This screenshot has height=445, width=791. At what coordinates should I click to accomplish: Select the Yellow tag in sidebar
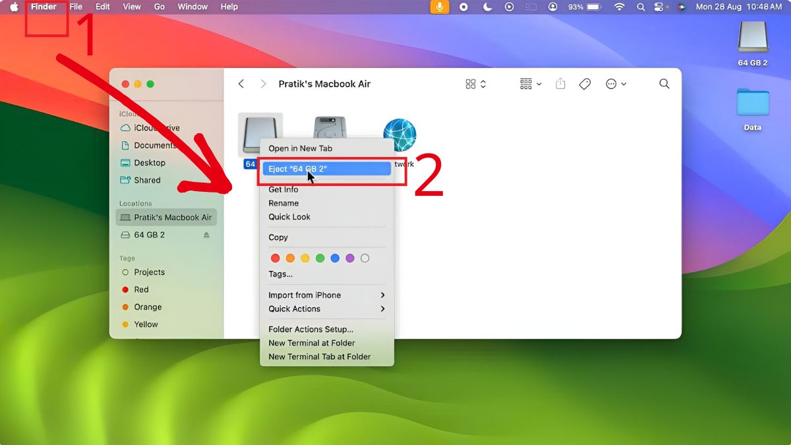(x=140, y=324)
